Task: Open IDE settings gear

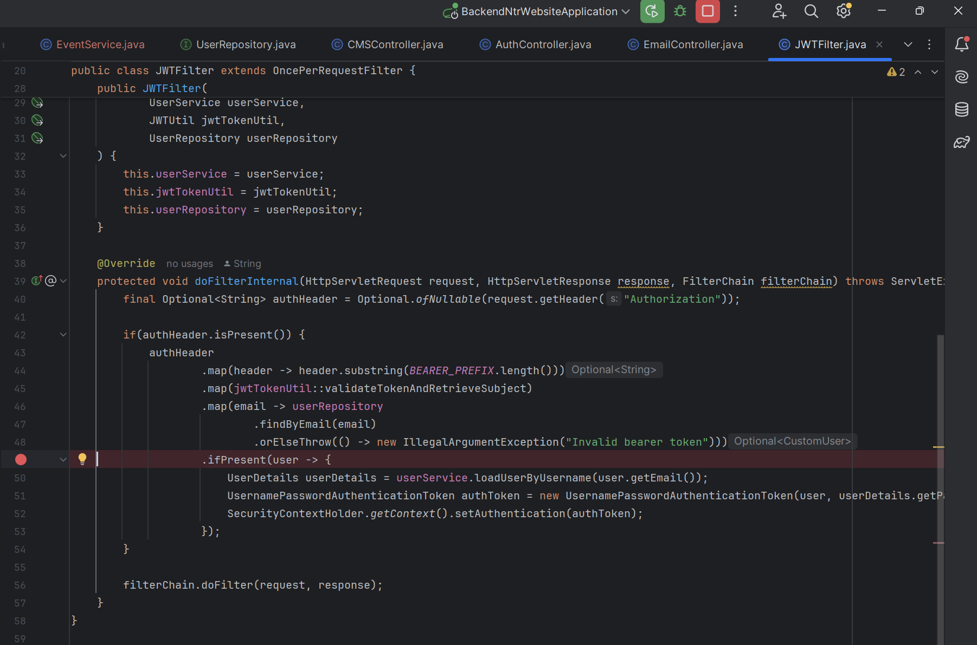Action: pyautogui.click(x=843, y=11)
